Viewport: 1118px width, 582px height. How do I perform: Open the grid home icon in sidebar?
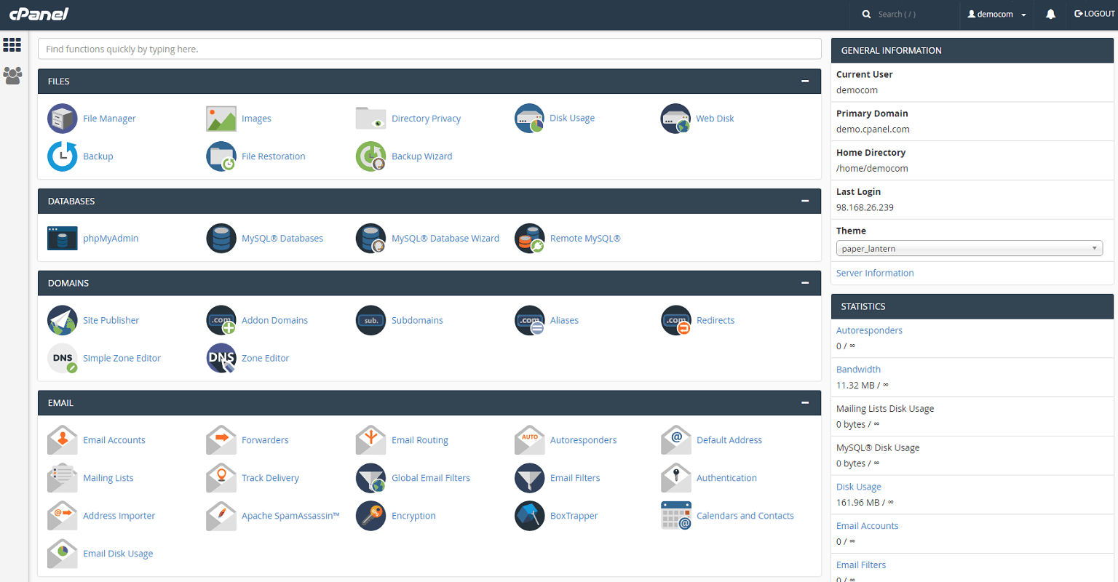[x=12, y=45]
